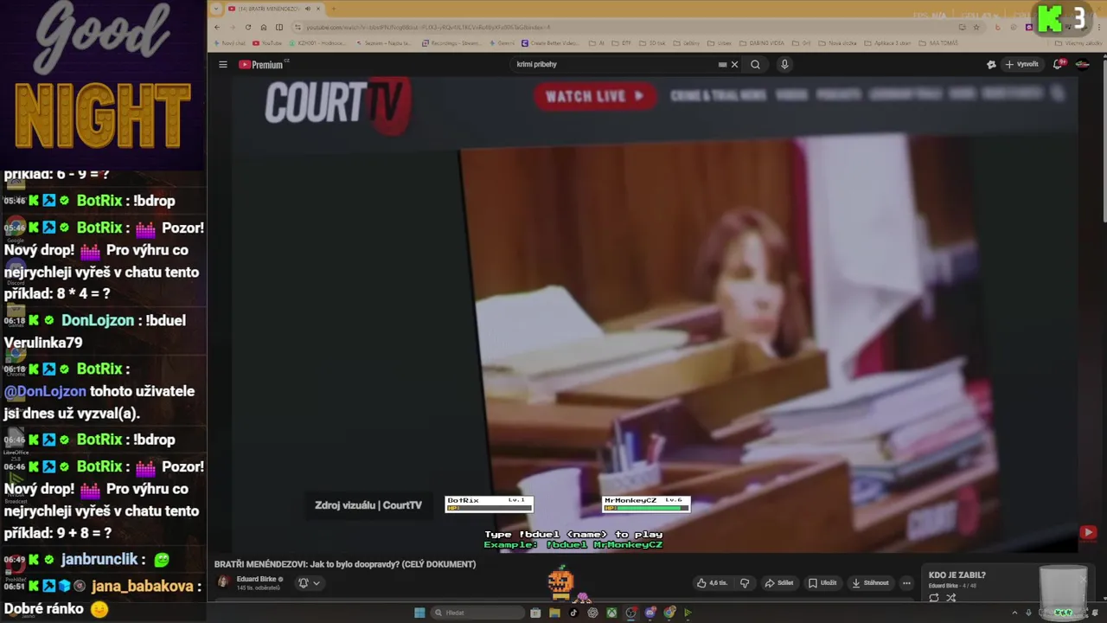Open the YouTube account avatar menu
Viewport: 1107px width, 623px height.
click(x=1082, y=65)
